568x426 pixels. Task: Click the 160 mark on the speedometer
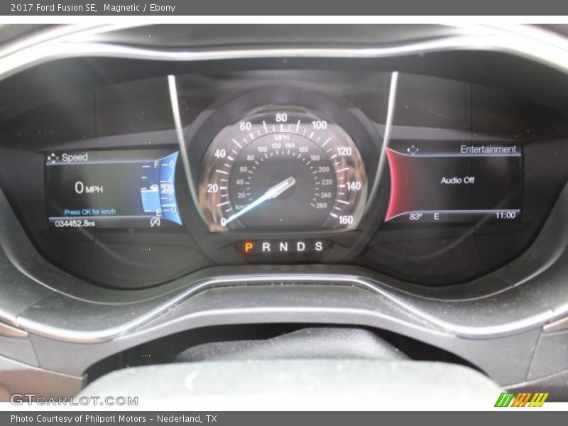click(346, 219)
